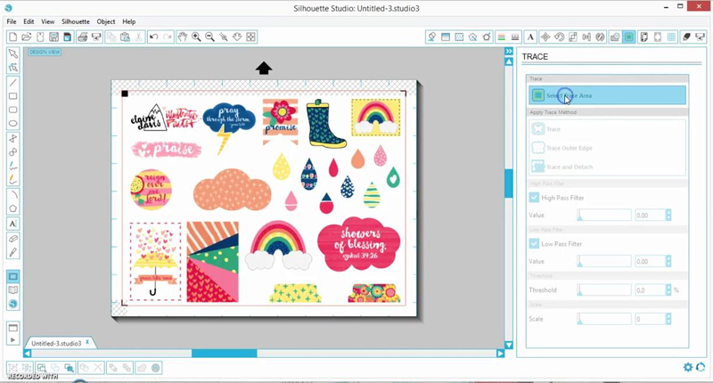Open the highlighted Trace panel toolbar icon
Image resolution: width=713 pixels, height=383 pixels.
point(629,37)
